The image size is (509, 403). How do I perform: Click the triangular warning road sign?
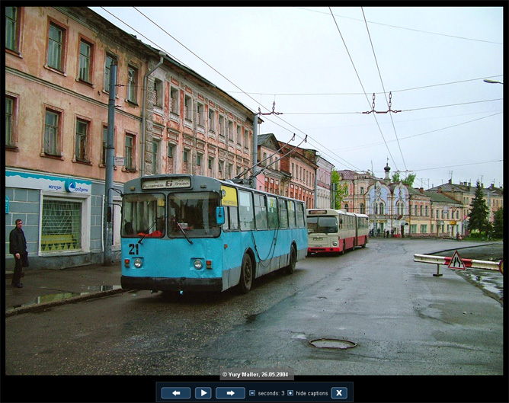tap(456, 261)
